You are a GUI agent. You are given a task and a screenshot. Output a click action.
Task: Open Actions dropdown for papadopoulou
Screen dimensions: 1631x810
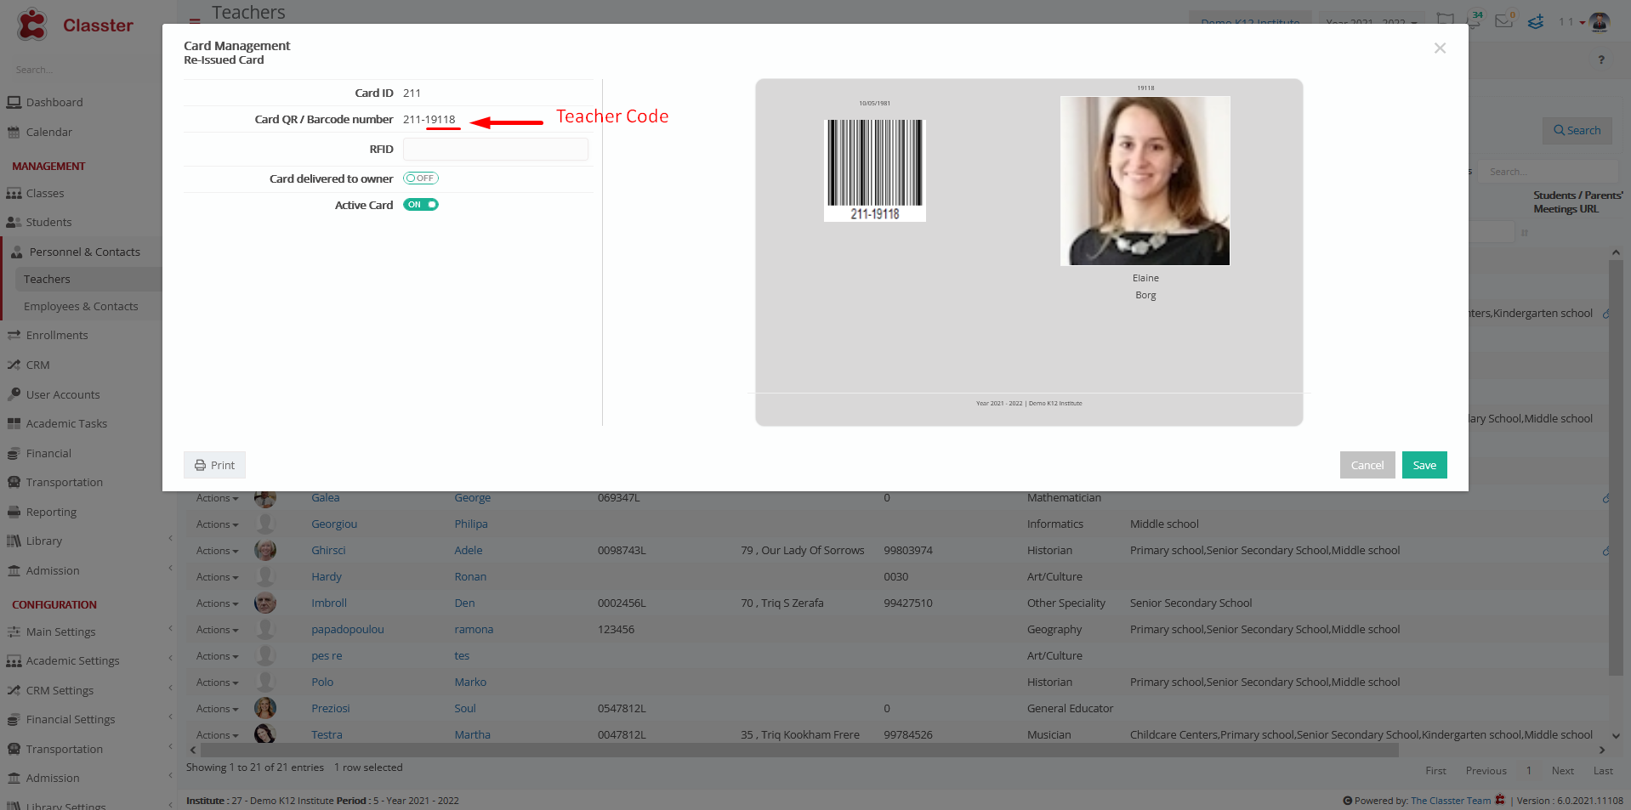click(x=217, y=630)
